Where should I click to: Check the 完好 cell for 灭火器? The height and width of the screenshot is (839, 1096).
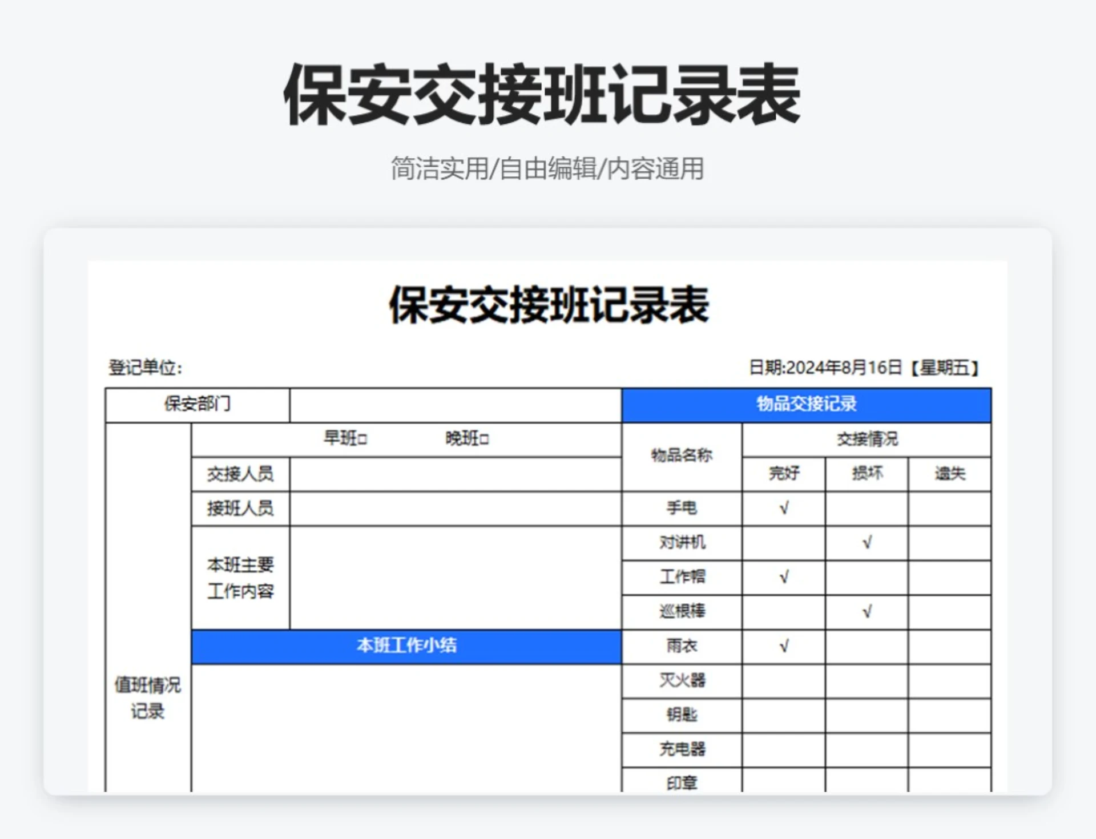[x=783, y=680]
